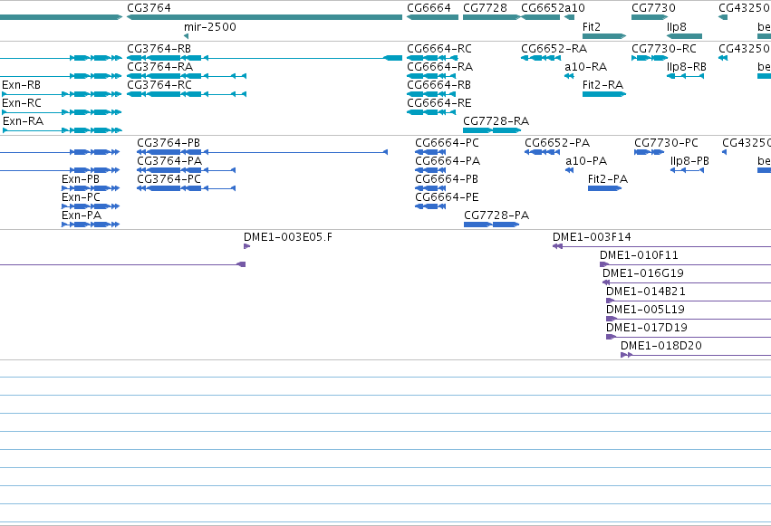
Task: Select clone DME1-003F14
Action: pos(592,237)
